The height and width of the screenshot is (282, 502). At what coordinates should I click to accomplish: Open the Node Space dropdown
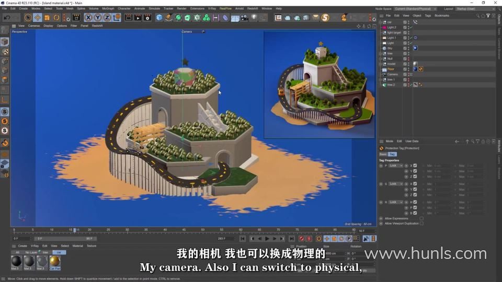pyautogui.click(x=415, y=9)
